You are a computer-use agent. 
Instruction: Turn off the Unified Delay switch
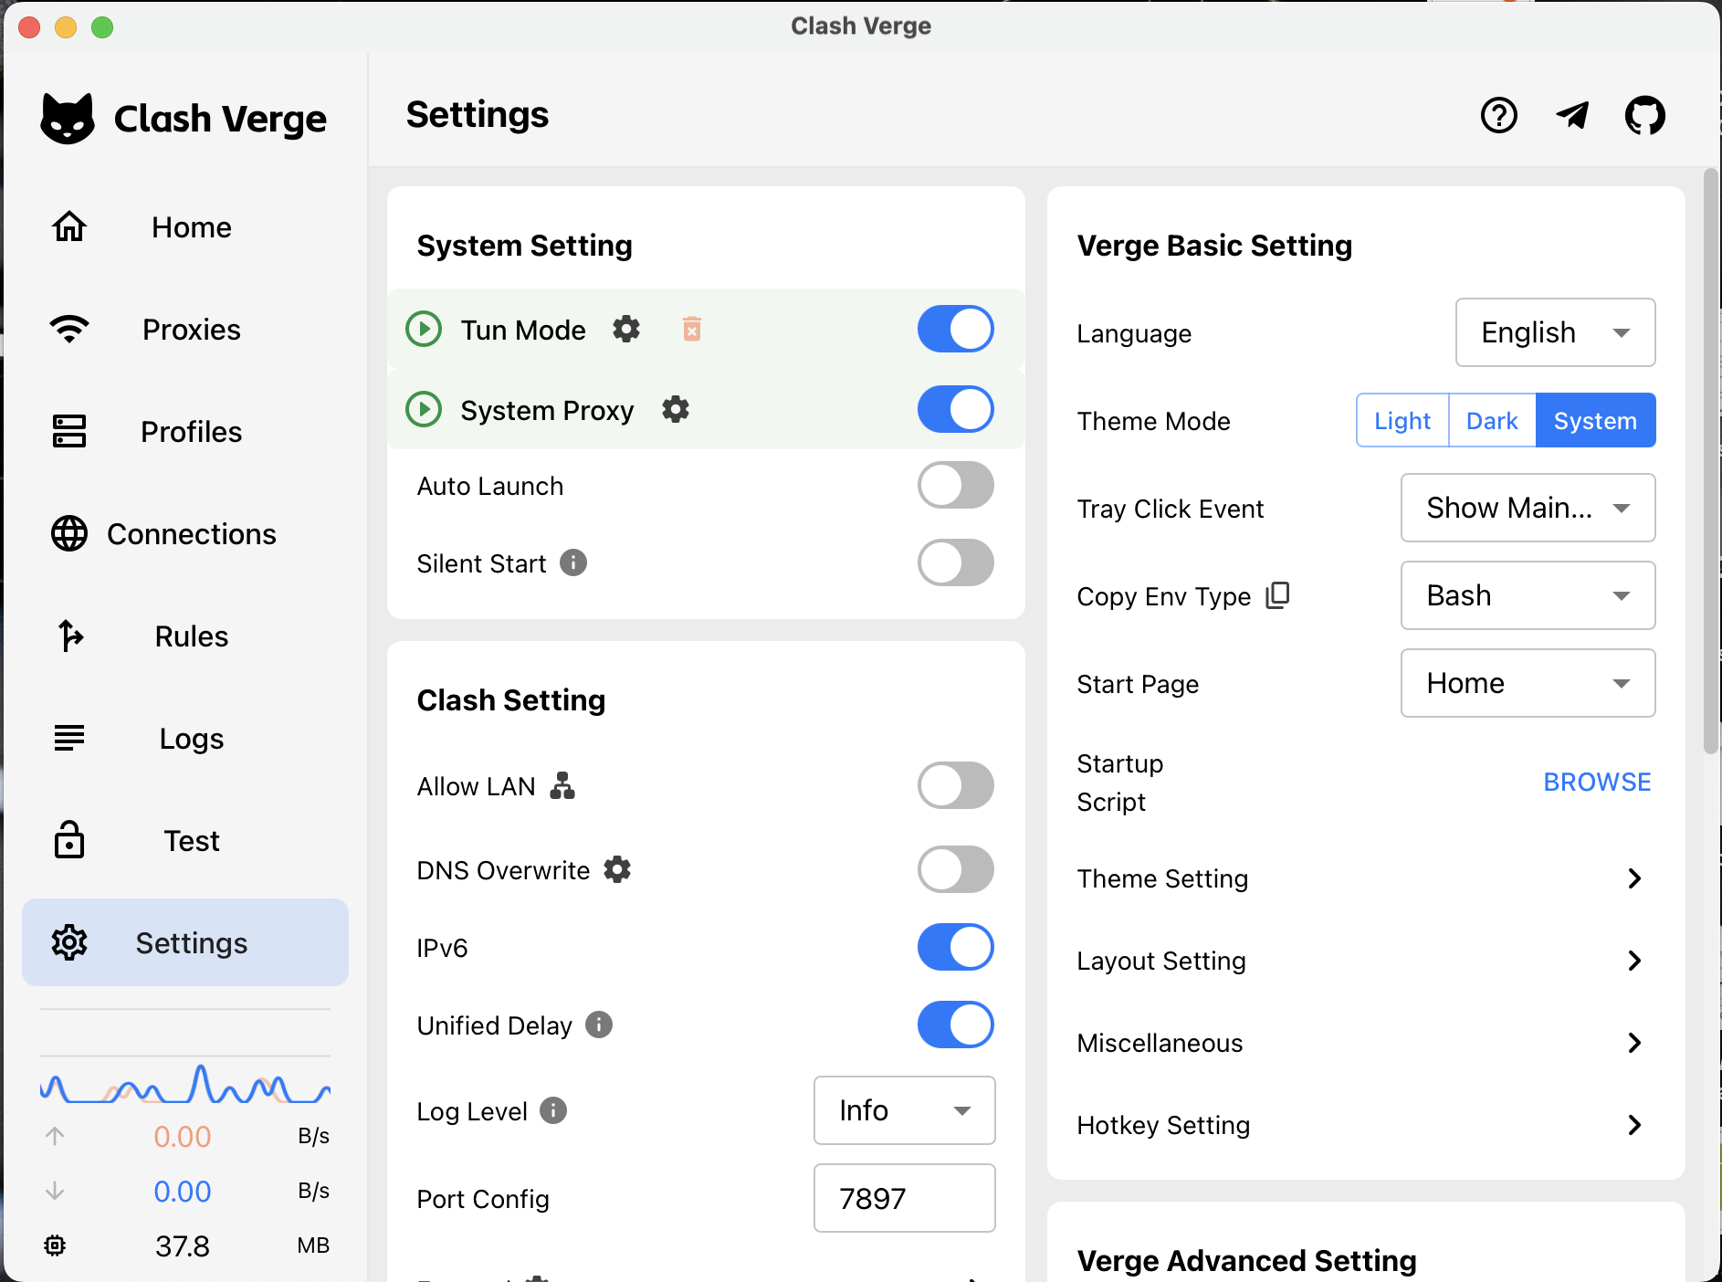click(956, 1025)
